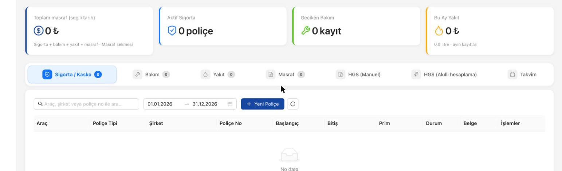Viewport: 562px width, 171px height.
Task: Add a new policy with Yeni Poliçe
Action: (263, 104)
